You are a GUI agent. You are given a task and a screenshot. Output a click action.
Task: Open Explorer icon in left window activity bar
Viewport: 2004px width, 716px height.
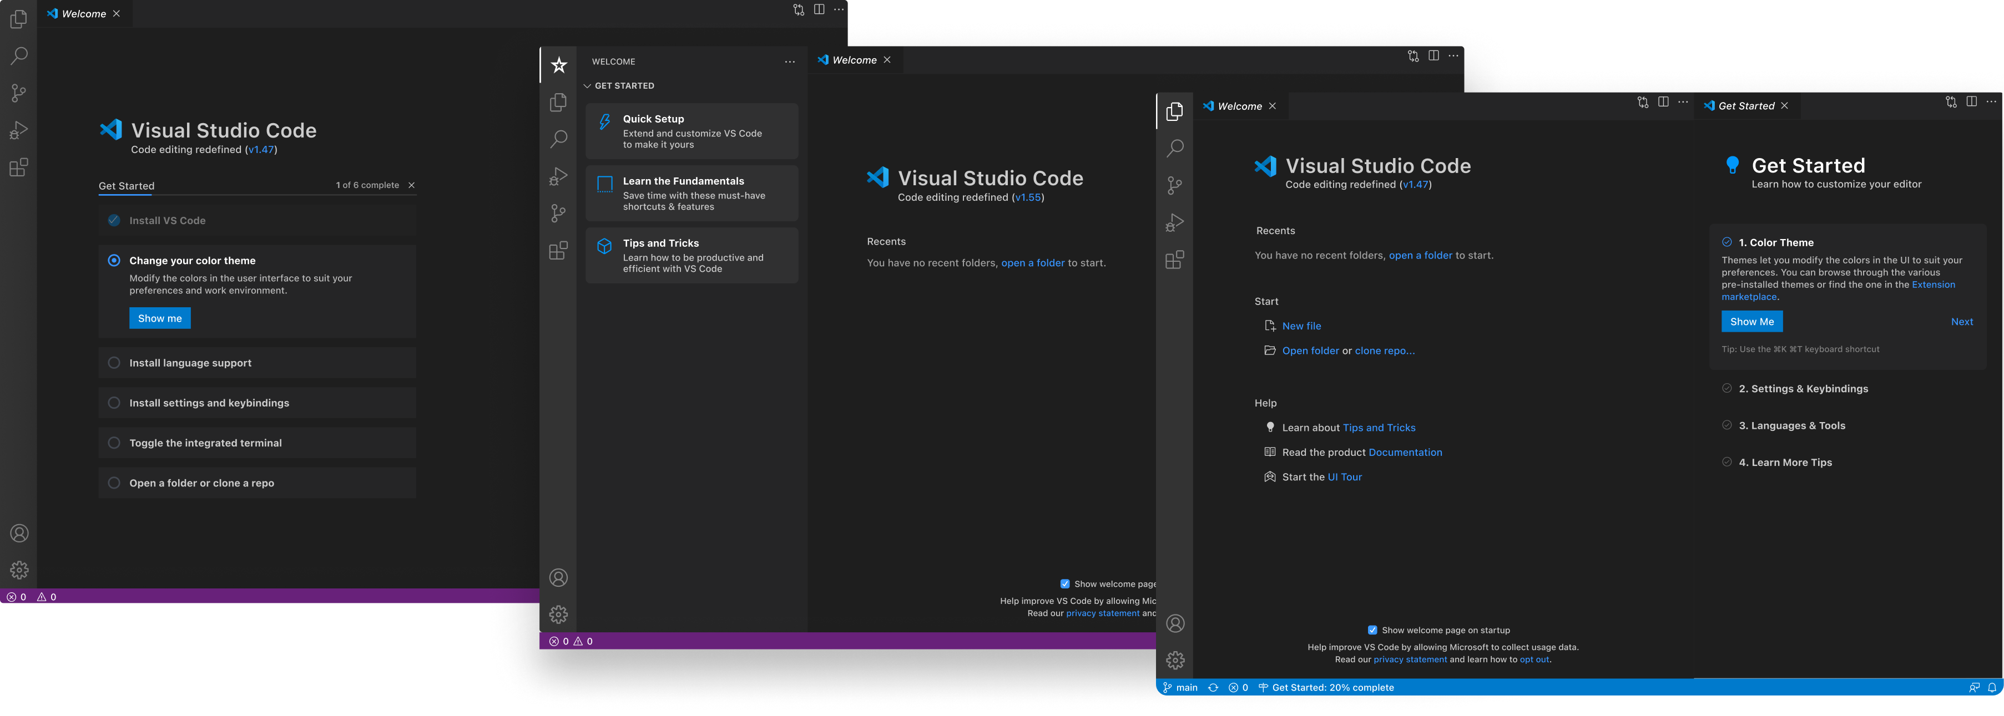click(19, 19)
